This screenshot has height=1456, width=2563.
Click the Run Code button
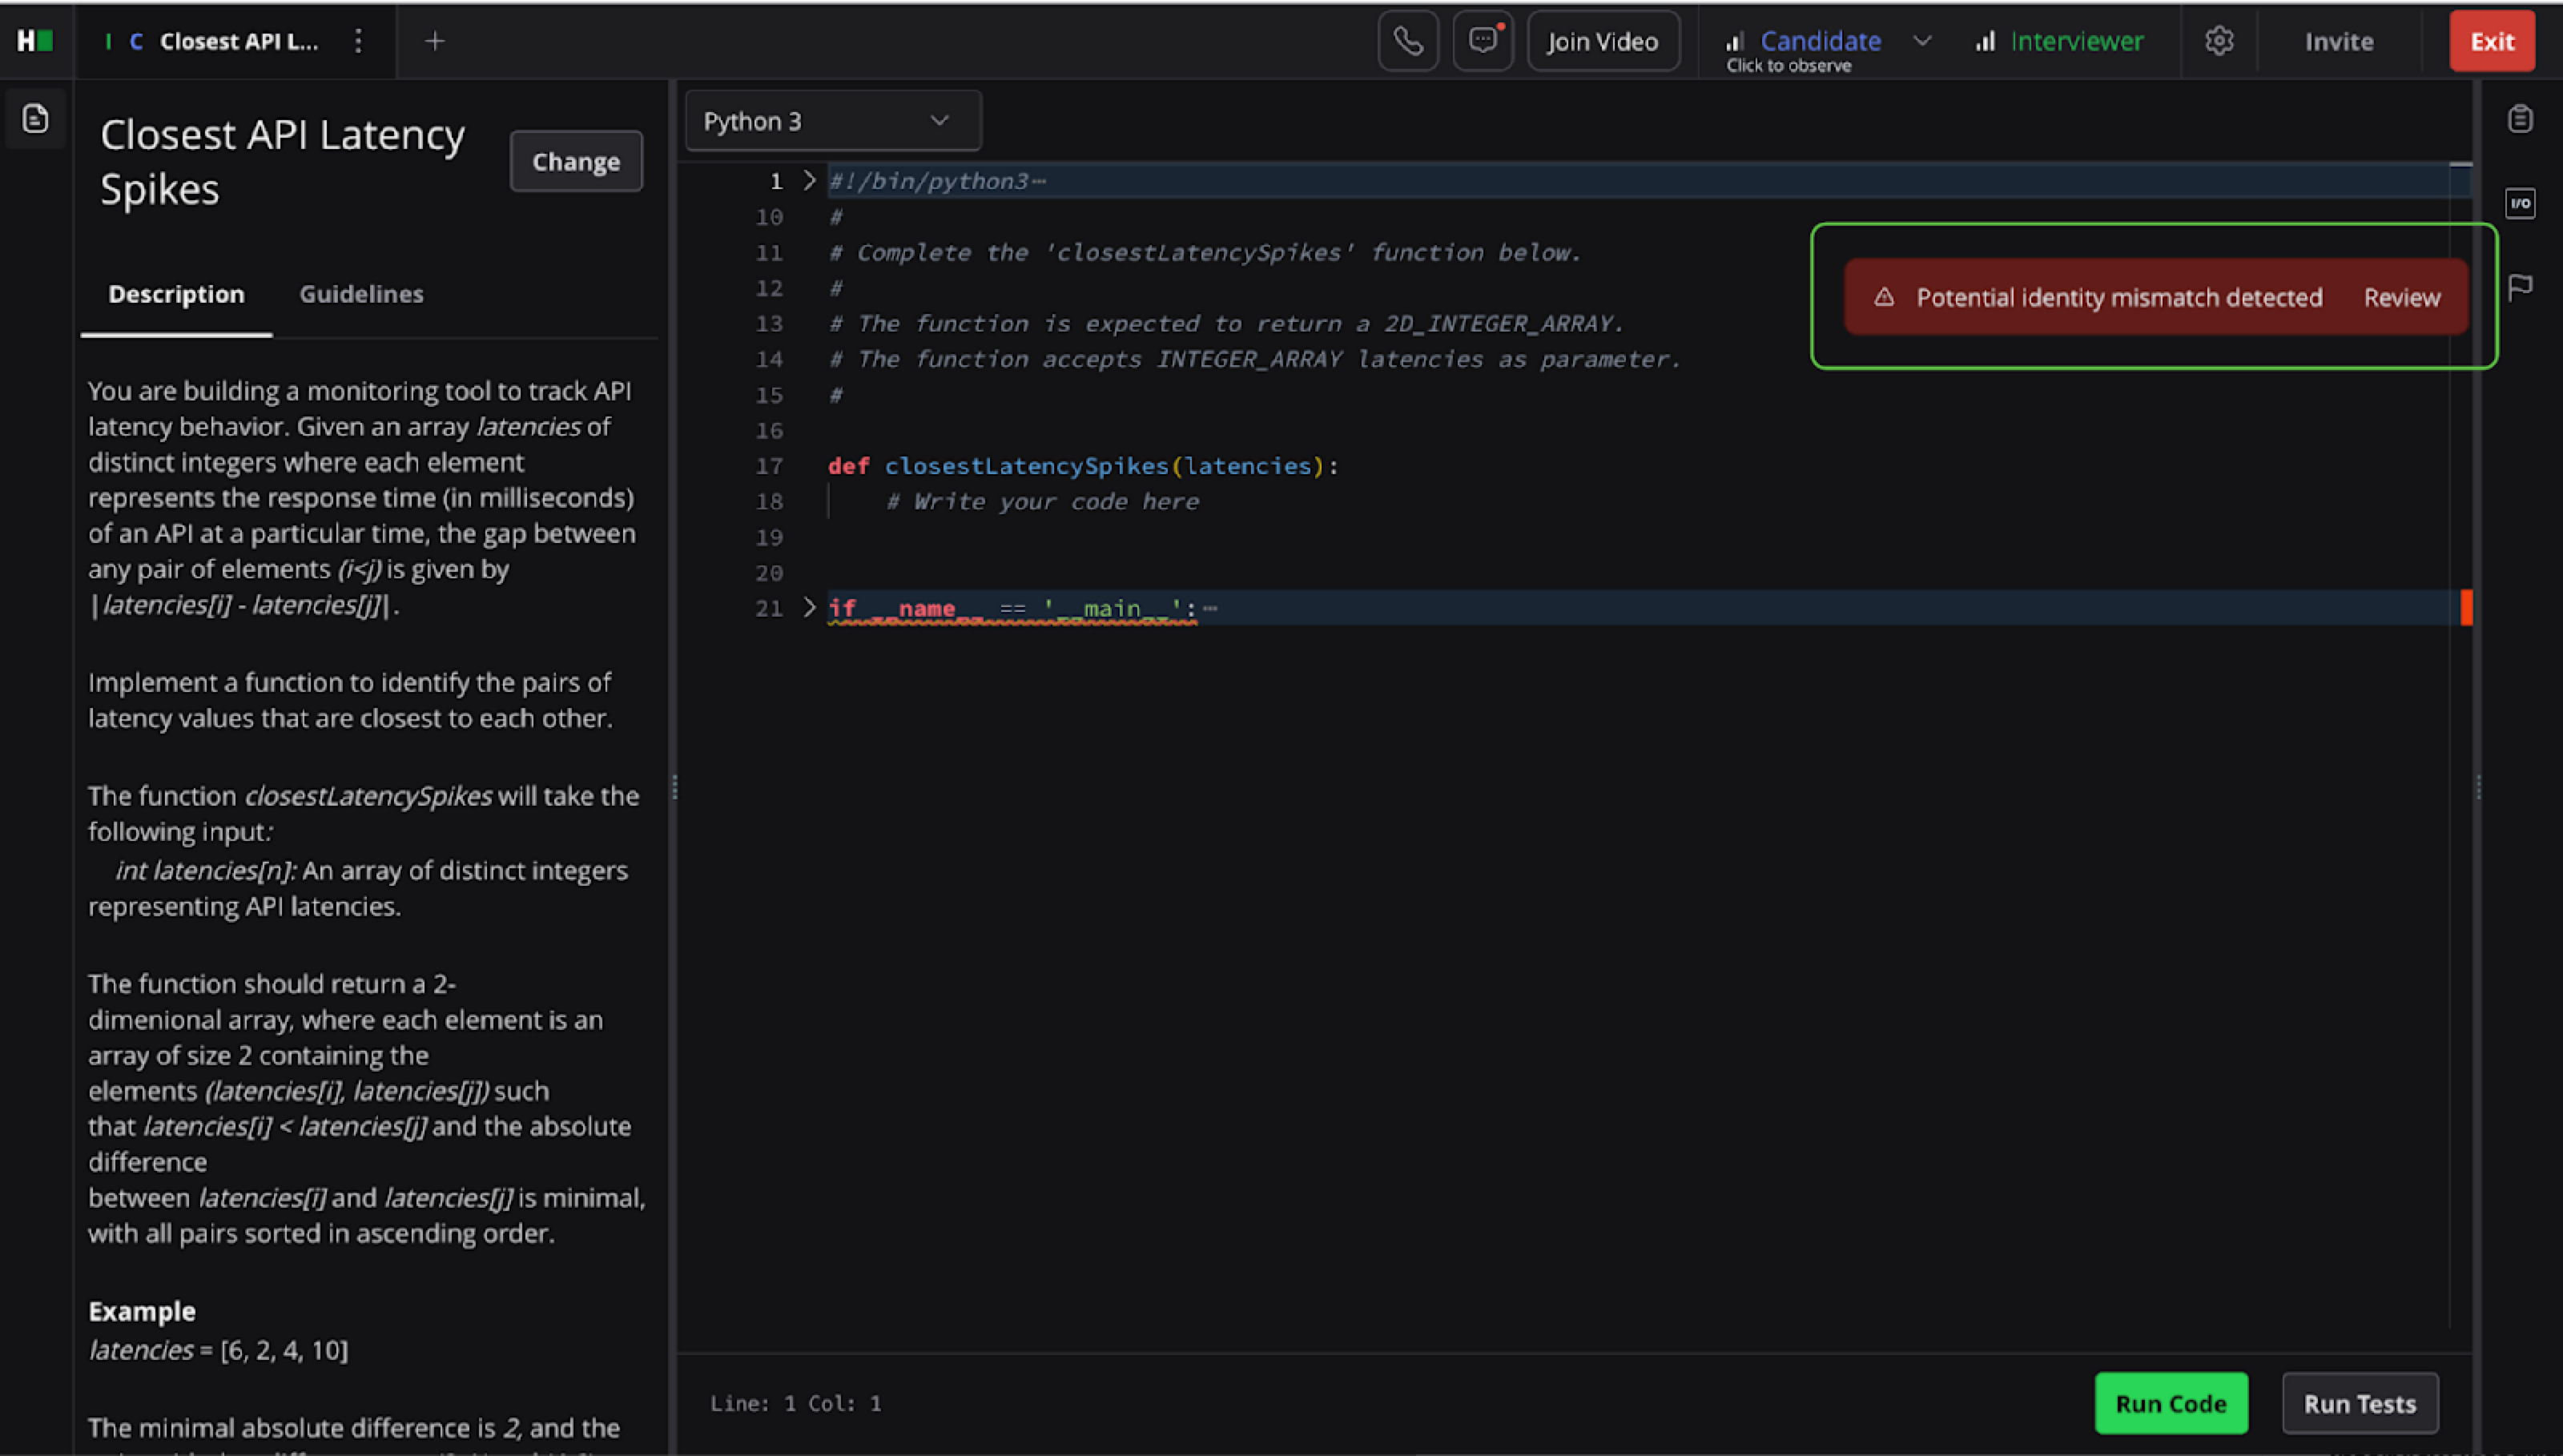[x=2170, y=1403]
